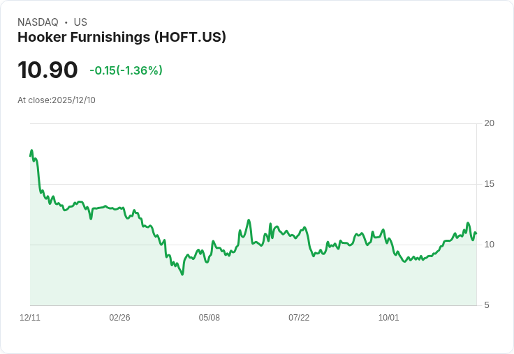Viewport: 514px width, 354px height.
Task: Click the NASDAQ exchange label
Action: click(x=38, y=22)
